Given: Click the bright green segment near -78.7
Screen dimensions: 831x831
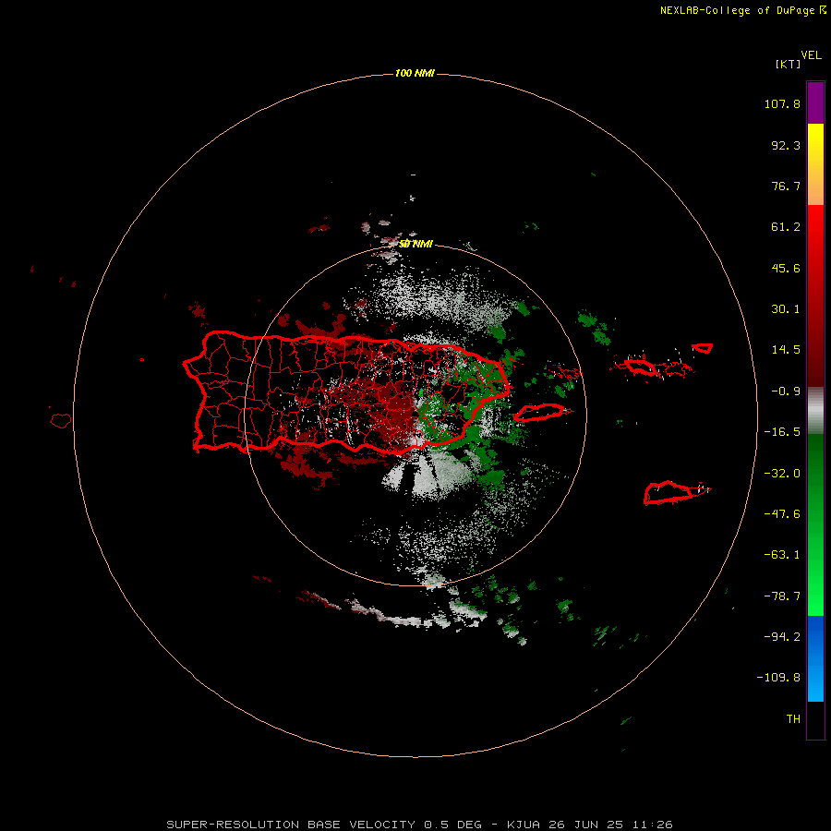Looking at the screenshot, I should tap(815, 596).
